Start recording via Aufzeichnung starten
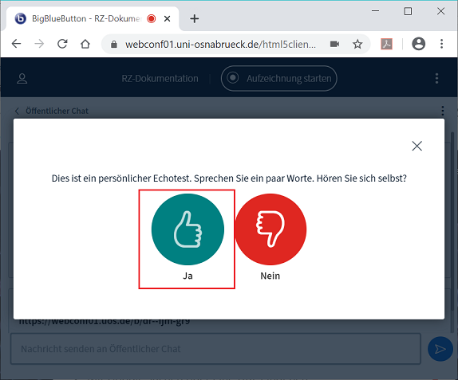The height and width of the screenshot is (380, 458). click(x=279, y=78)
